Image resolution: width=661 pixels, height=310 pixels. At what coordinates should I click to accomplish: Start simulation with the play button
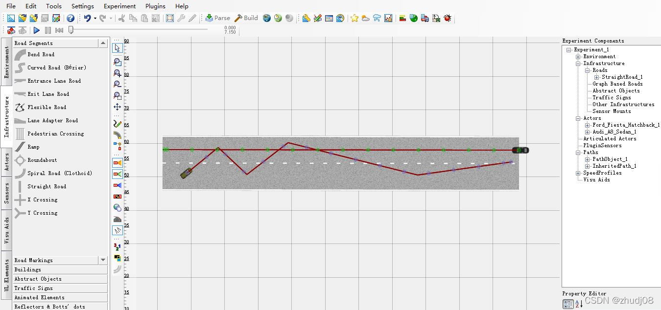pos(36,30)
